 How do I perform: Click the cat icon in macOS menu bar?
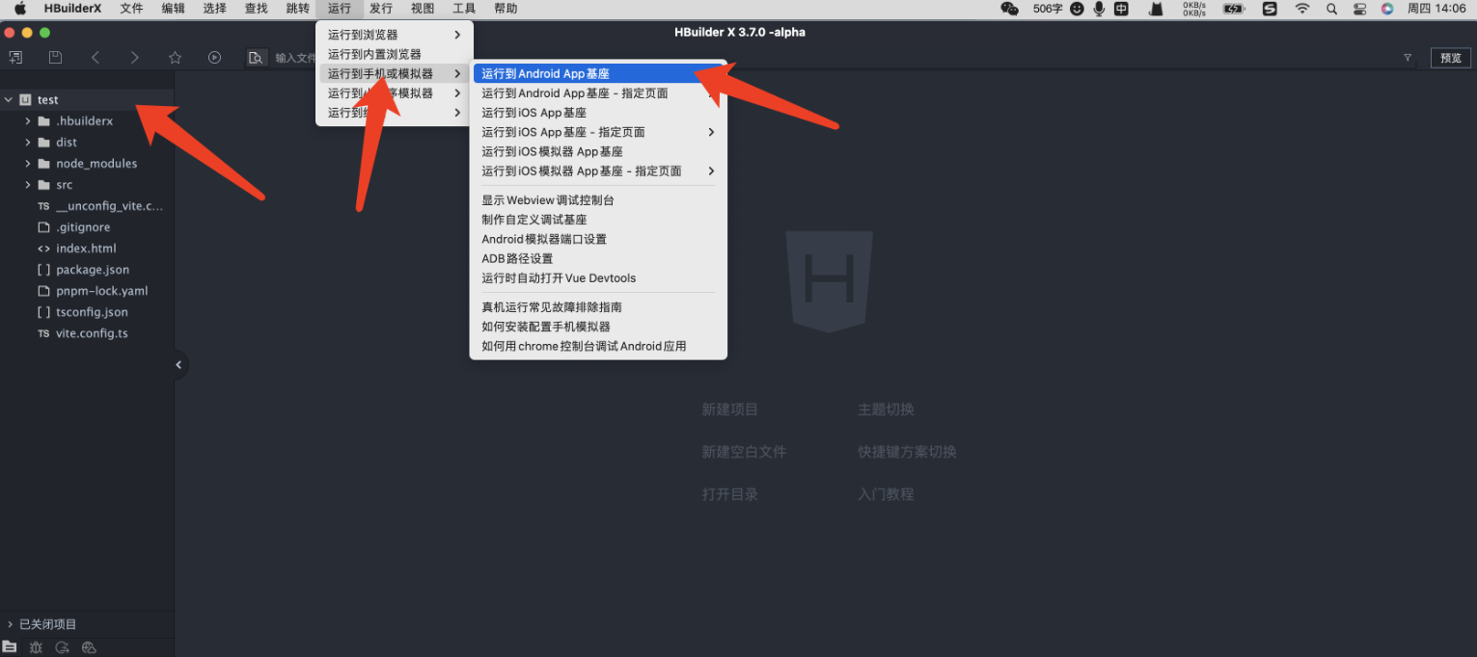pos(1156,9)
